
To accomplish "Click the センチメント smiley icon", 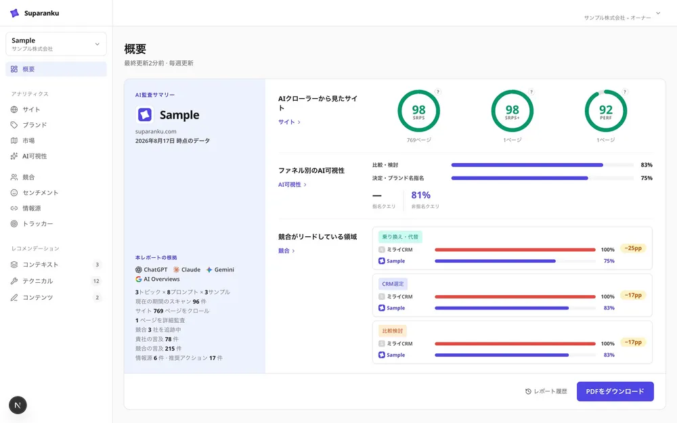I will pos(14,192).
